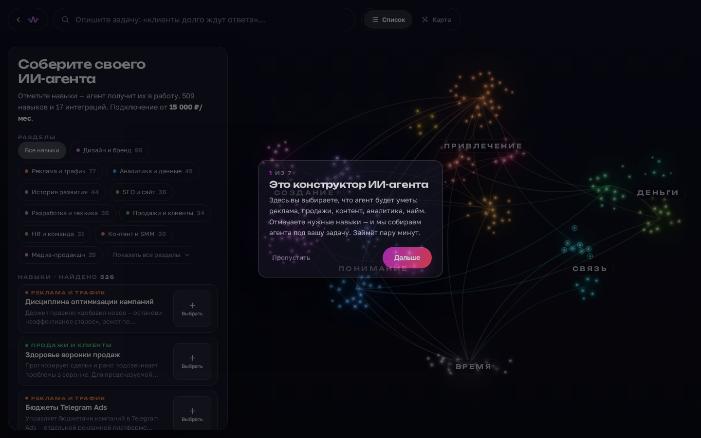Select the Все навыки filter chip
Viewport: 701px width, 438px height.
coord(42,150)
